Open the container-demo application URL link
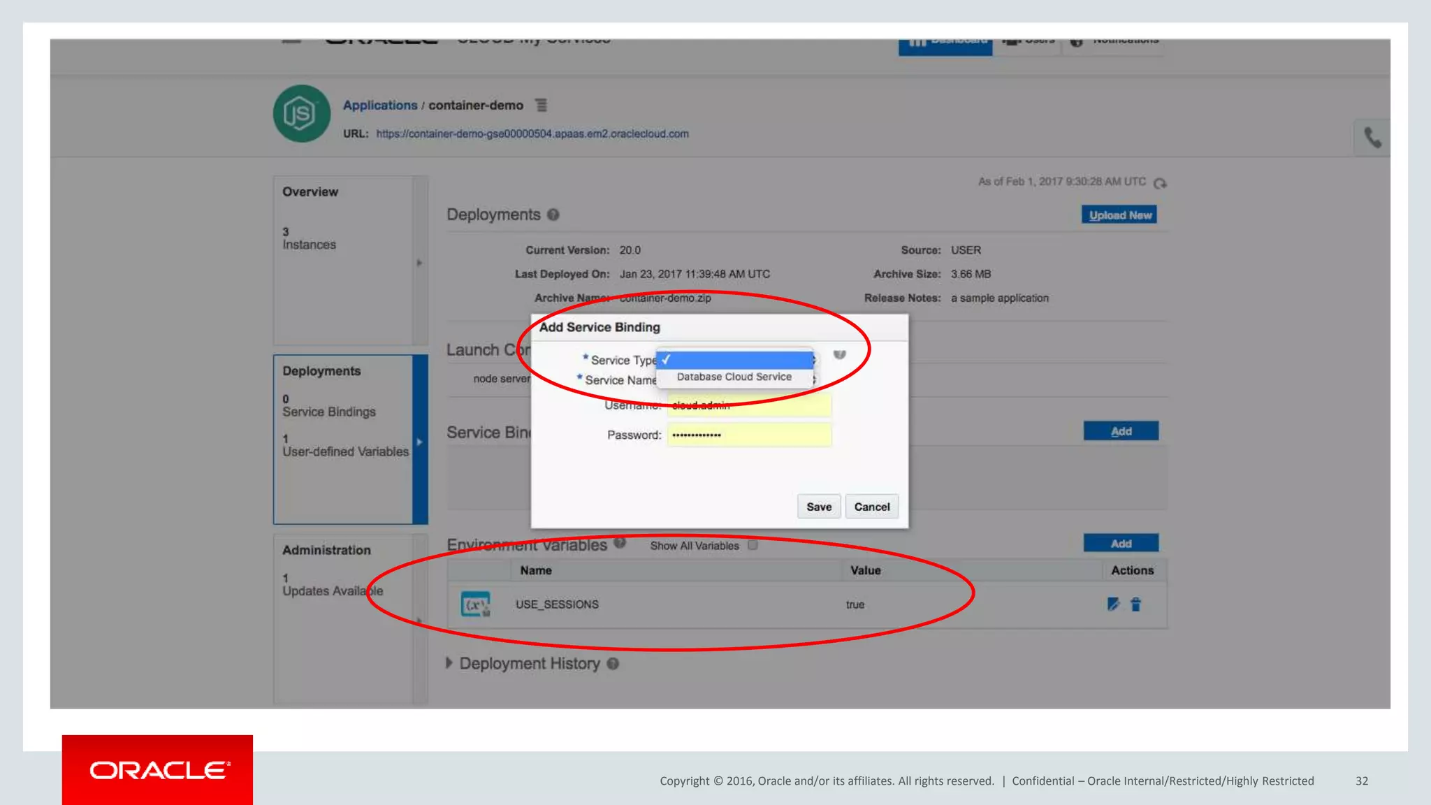The height and width of the screenshot is (805, 1431). (532, 134)
